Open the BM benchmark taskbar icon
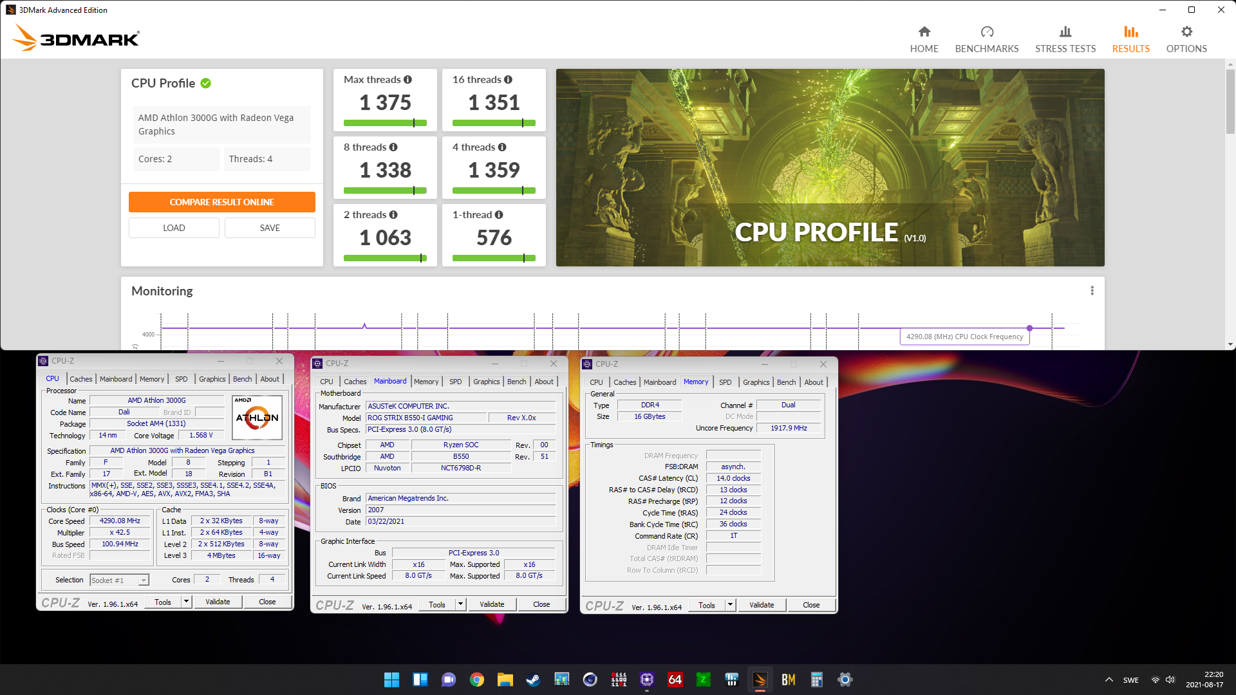Image resolution: width=1236 pixels, height=695 pixels. (x=788, y=680)
